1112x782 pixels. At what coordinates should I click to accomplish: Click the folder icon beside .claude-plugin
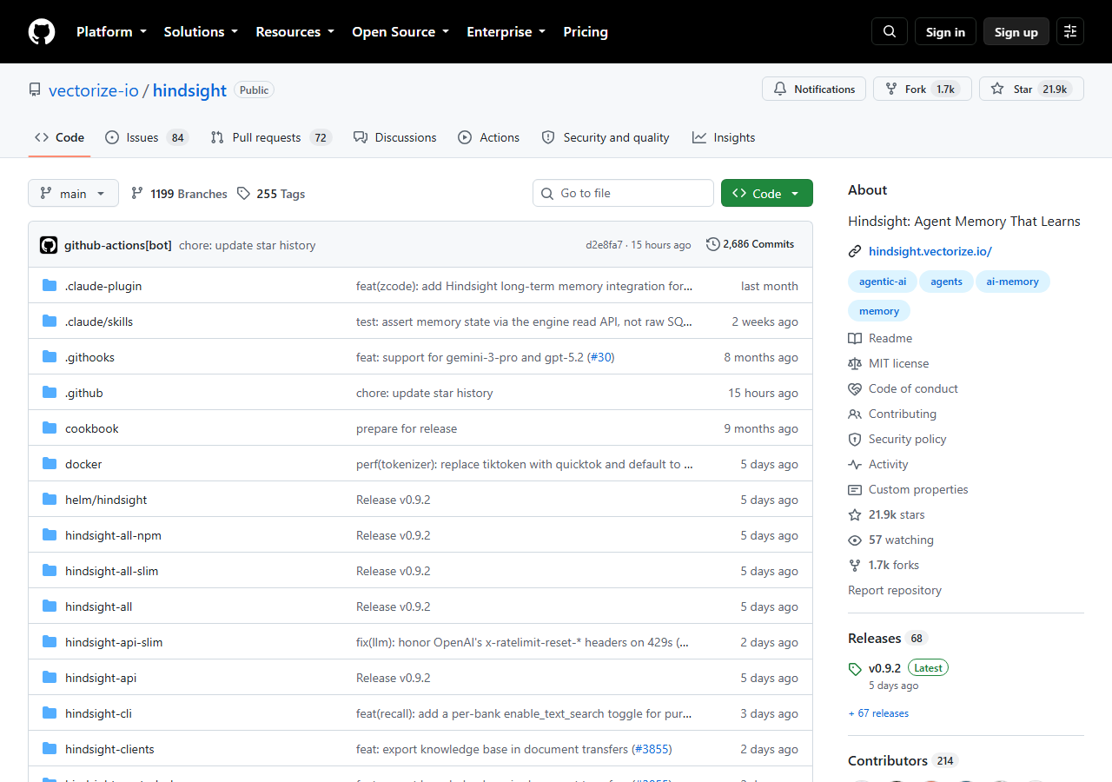pos(50,286)
